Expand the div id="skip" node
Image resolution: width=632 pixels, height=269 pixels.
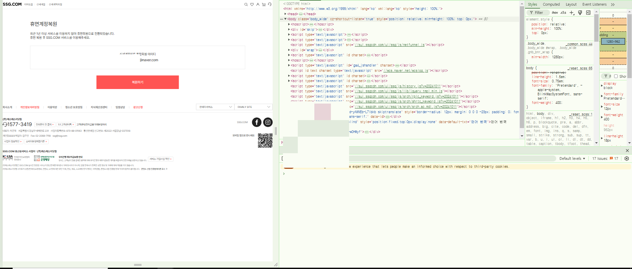[289, 29]
